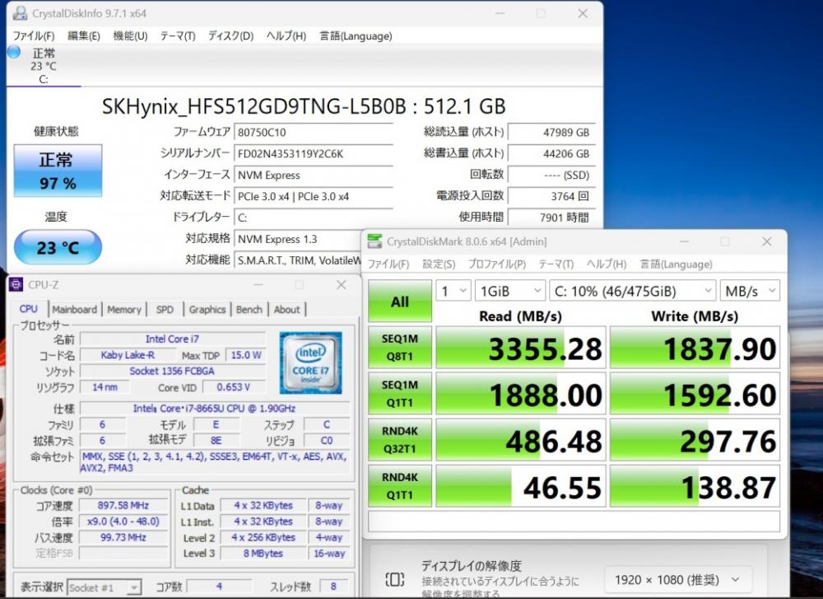This screenshot has width=823, height=599.
Task: Click core speed value 897.58 MHz
Action: tap(123, 505)
